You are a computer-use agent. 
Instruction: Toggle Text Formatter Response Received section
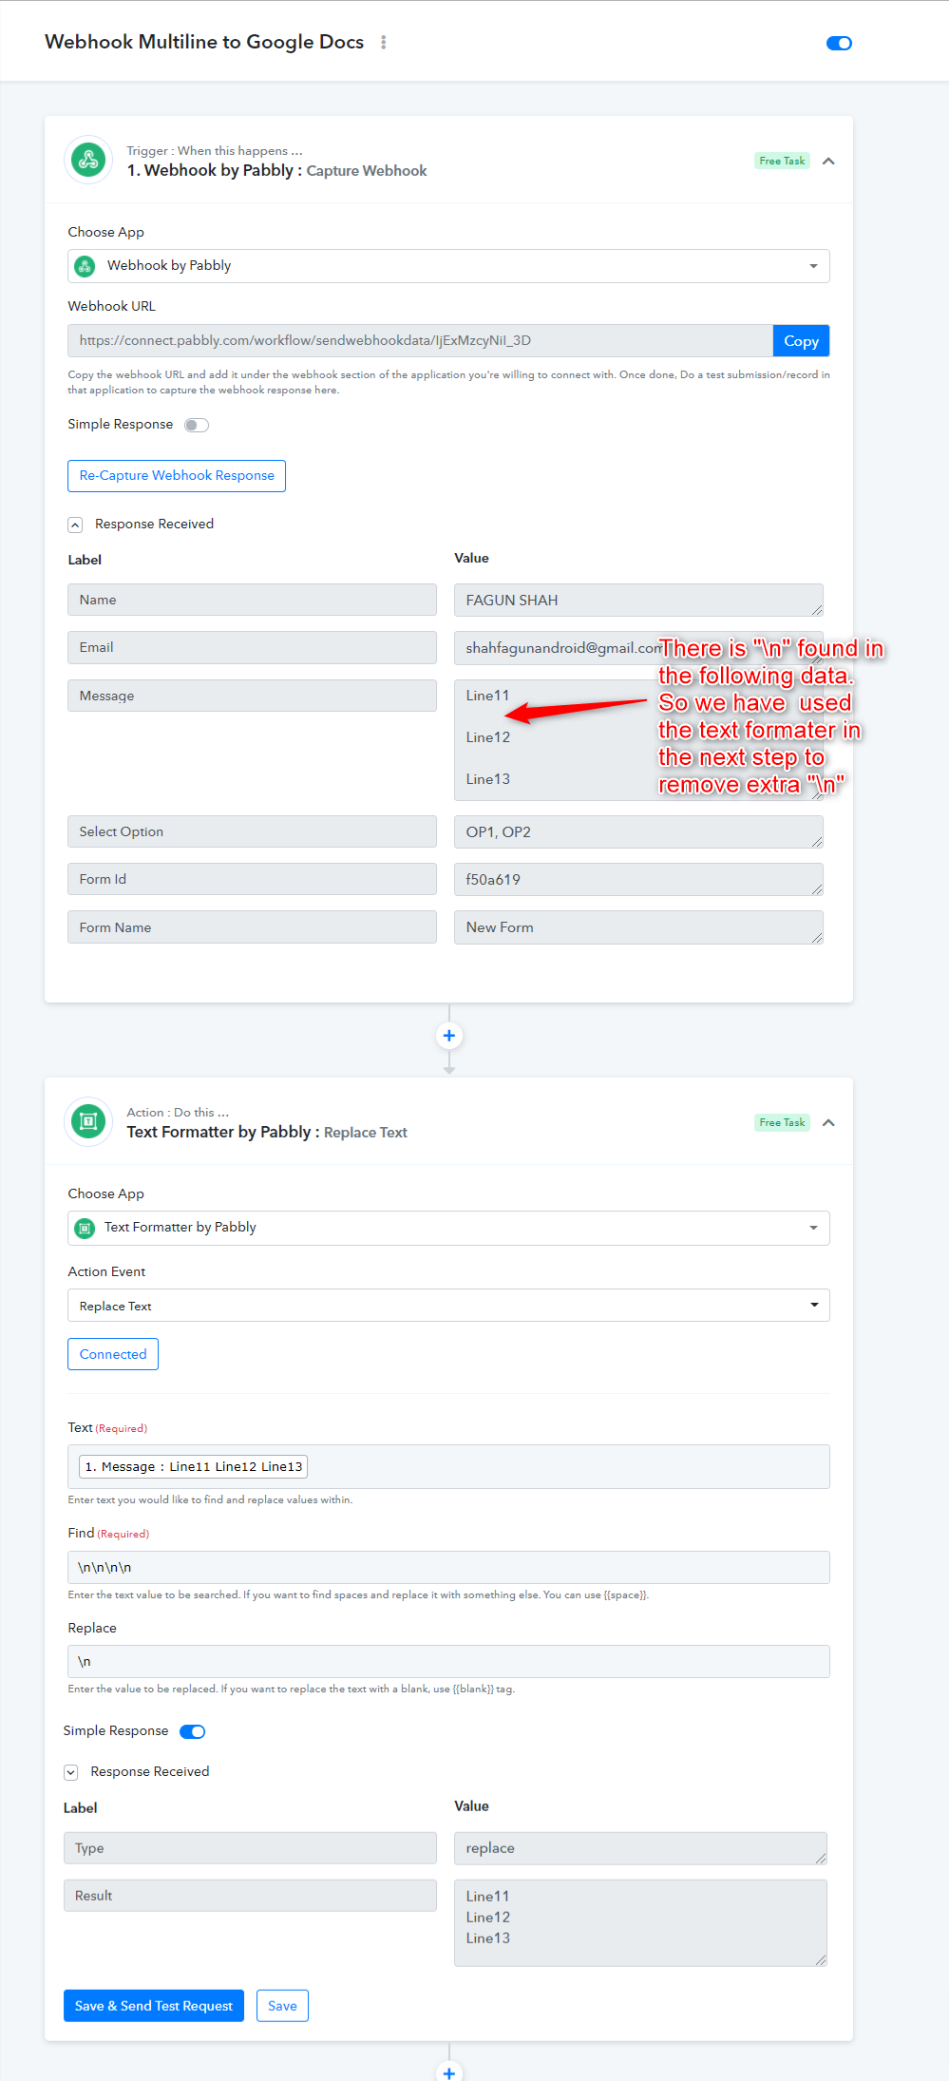(x=71, y=1772)
